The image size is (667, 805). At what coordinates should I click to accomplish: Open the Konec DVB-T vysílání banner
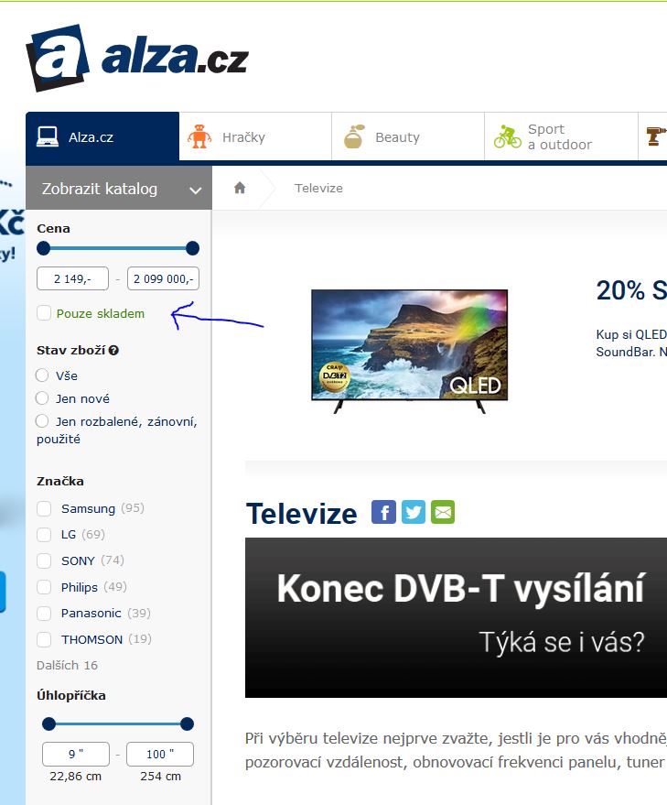pyautogui.click(x=457, y=617)
